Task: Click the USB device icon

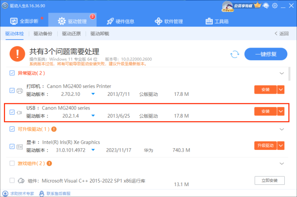Action: [x=20, y=112]
